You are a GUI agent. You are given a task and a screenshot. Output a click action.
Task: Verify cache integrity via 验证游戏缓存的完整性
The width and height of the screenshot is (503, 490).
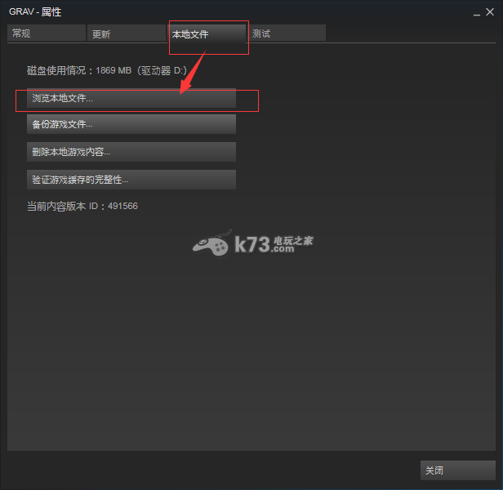pyautogui.click(x=131, y=180)
